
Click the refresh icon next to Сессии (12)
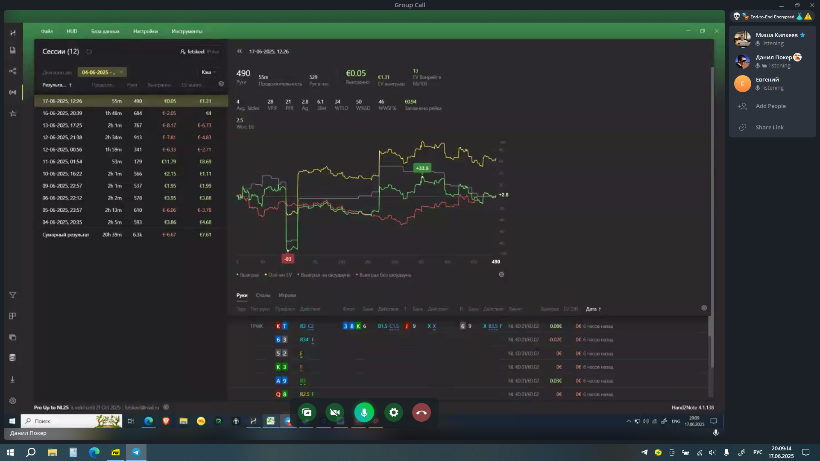pyautogui.click(x=89, y=52)
